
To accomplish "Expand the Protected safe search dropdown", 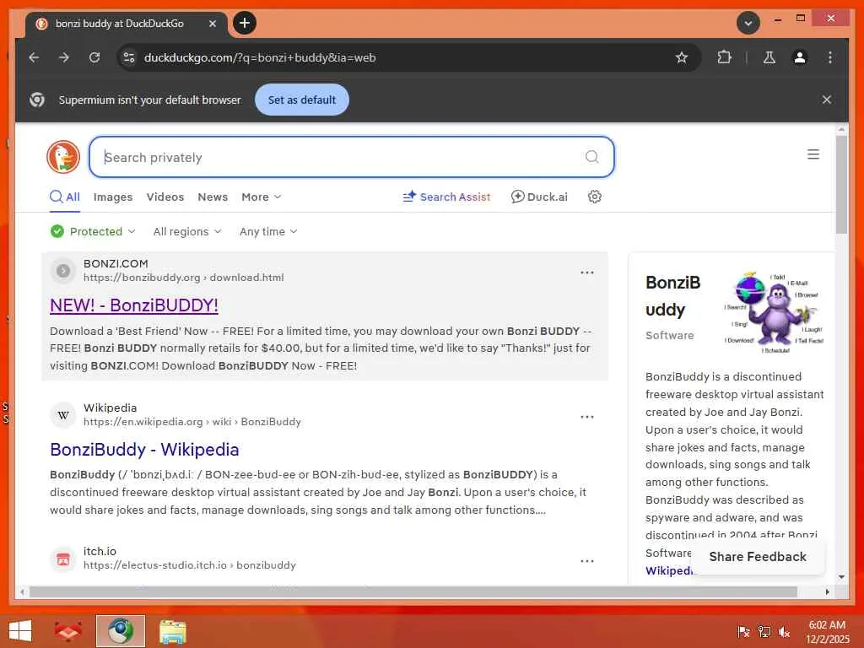I will click(93, 231).
